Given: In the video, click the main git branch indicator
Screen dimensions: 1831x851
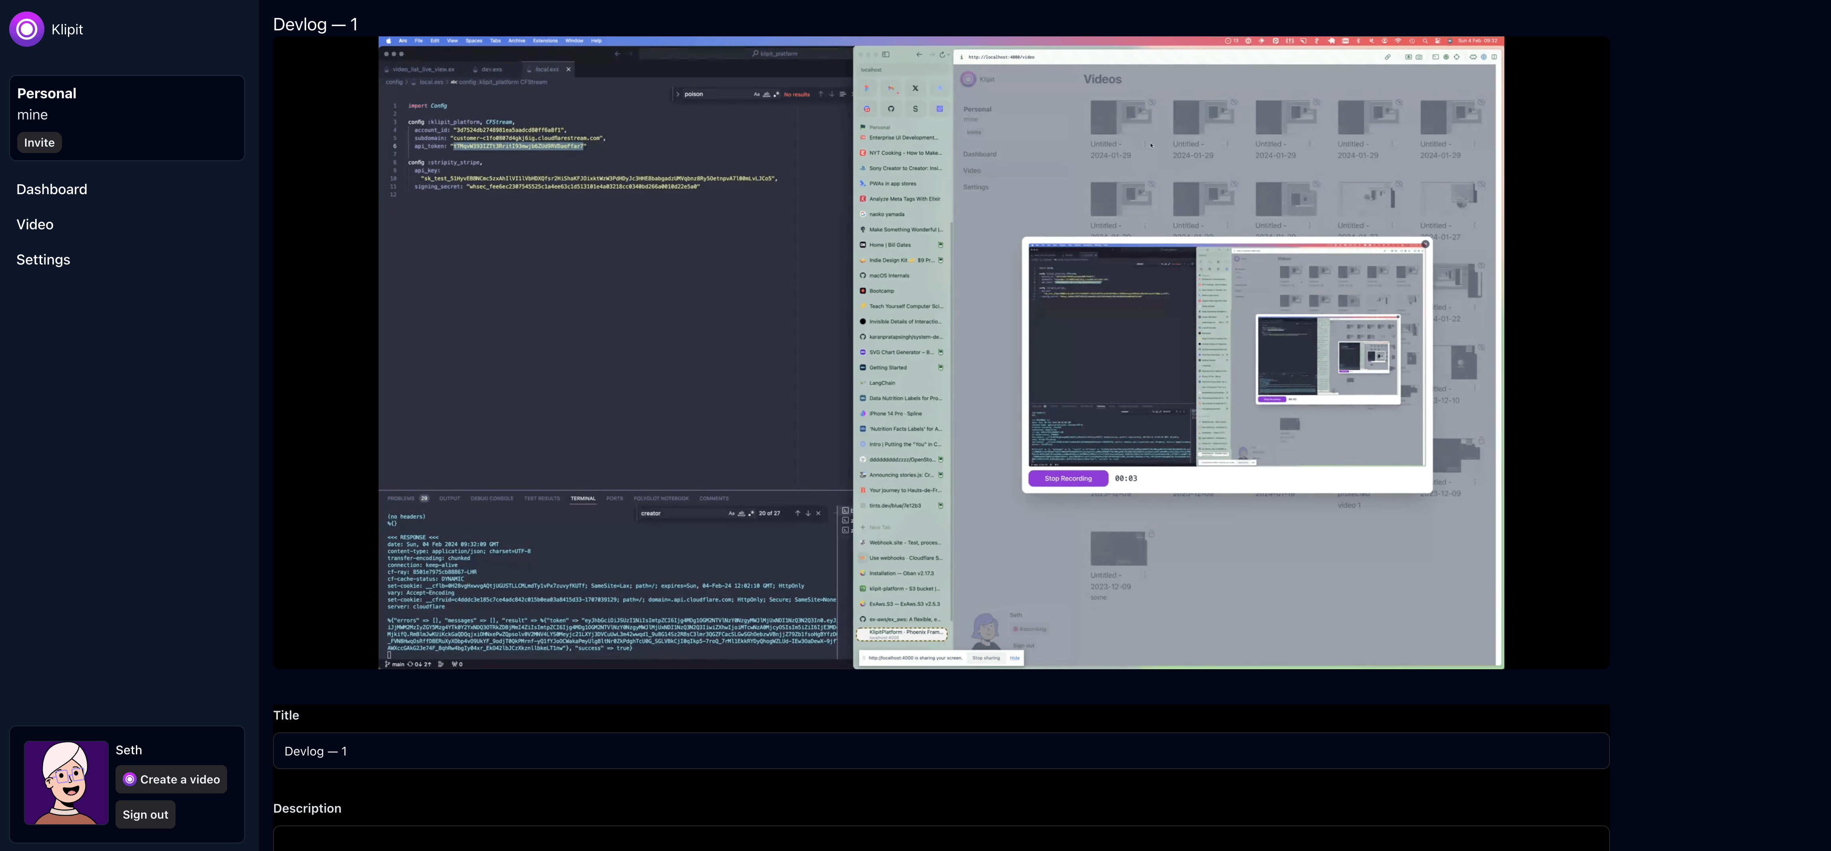Looking at the screenshot, I should point(395,665).
